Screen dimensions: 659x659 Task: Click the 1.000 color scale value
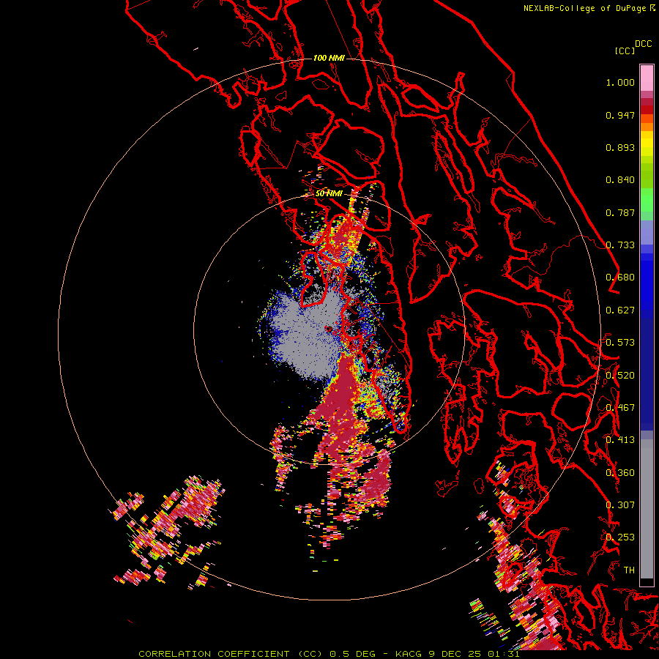tap(620, 82)
